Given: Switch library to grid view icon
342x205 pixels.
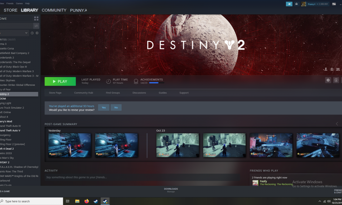Looking at the screenshot, I should coord(36,18).
